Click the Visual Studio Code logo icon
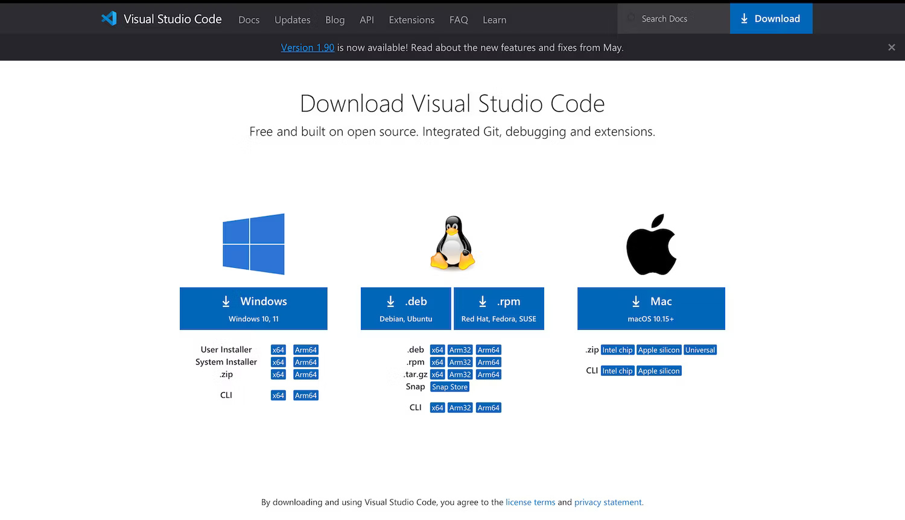905x520 pixels. 109,19
